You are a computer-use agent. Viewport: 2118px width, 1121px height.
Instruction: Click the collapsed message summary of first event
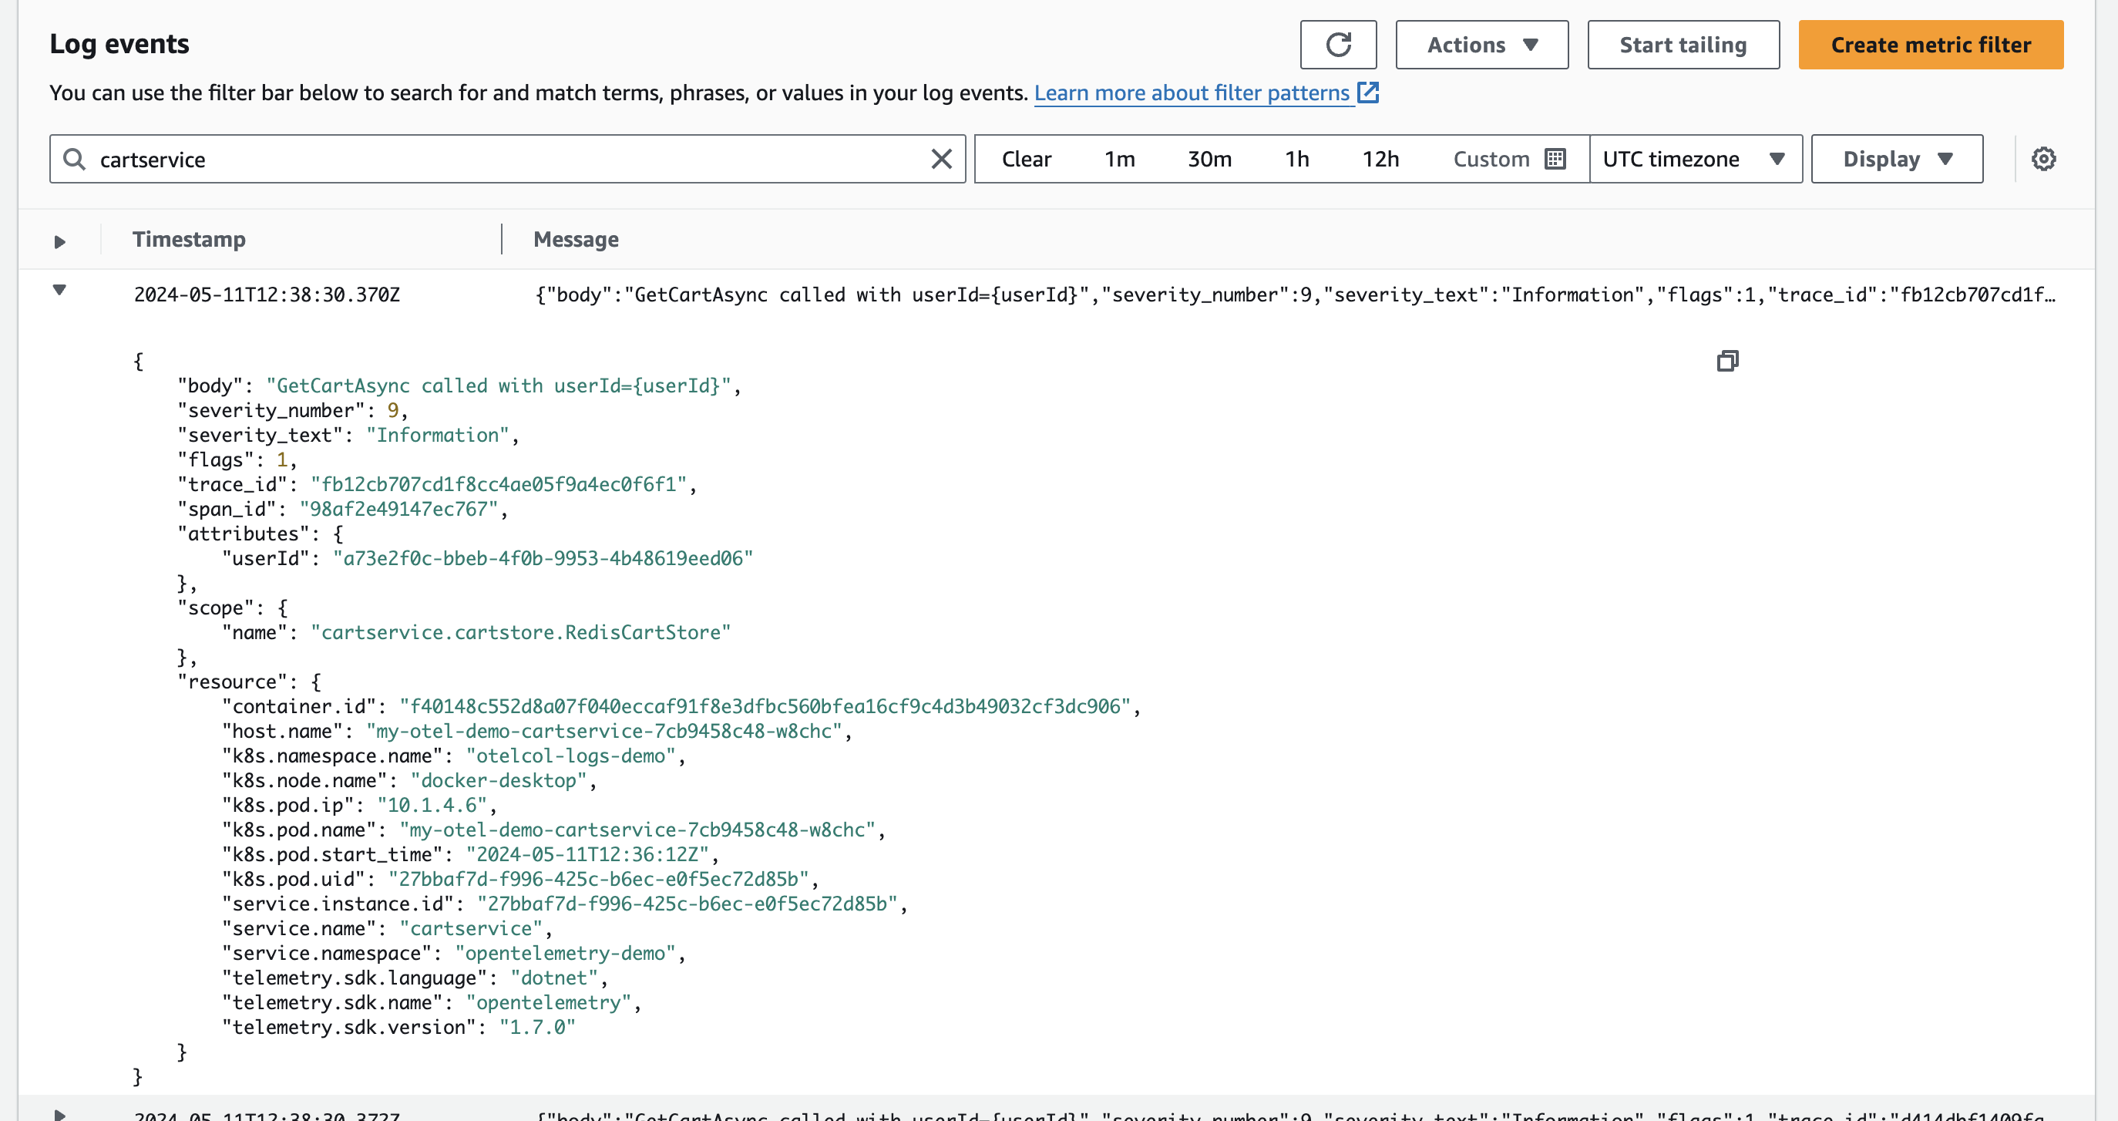[1295, 295]
